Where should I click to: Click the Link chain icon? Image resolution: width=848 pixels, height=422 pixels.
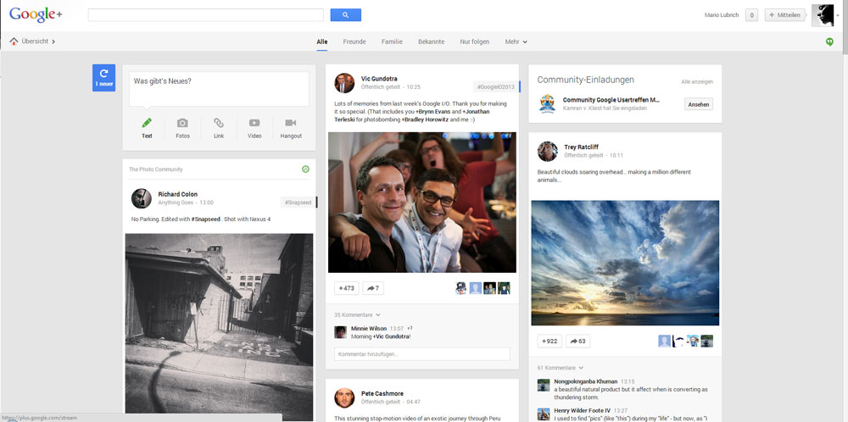(219, 124)
